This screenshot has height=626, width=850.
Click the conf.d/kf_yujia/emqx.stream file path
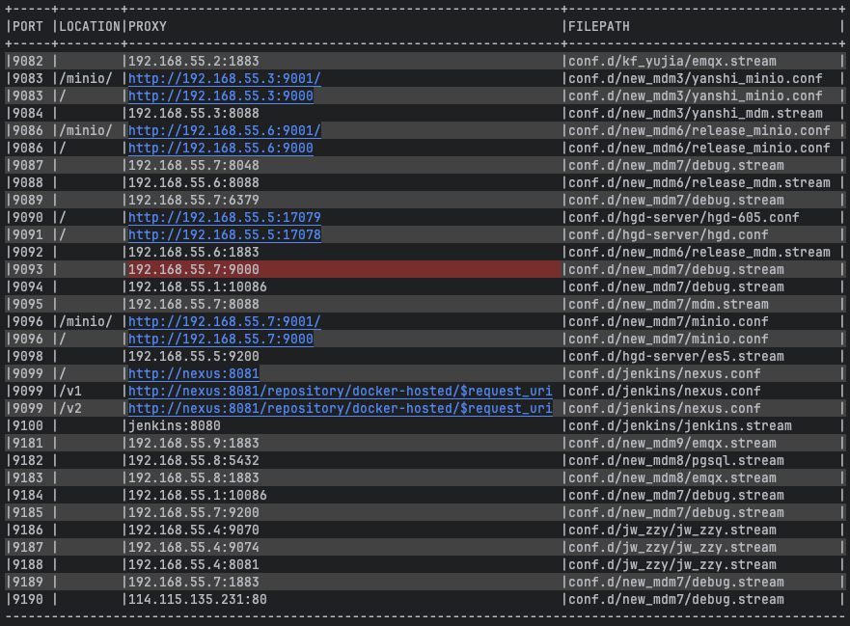click(x=672, y=61)
